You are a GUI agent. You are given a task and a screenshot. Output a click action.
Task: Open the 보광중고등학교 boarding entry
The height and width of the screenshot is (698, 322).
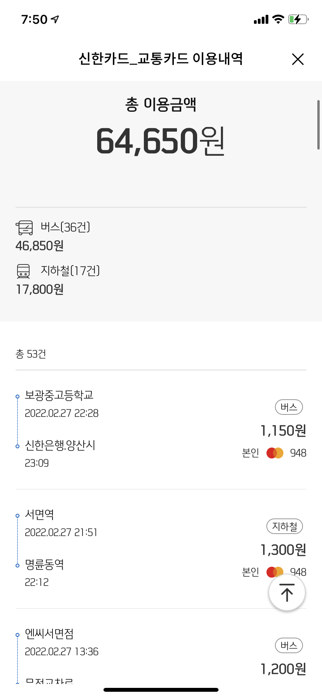click(59, 395)
